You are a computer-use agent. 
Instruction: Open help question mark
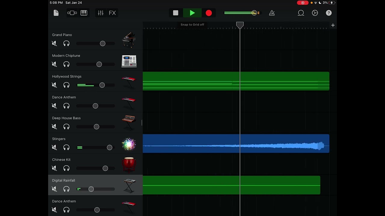(329, 13)
